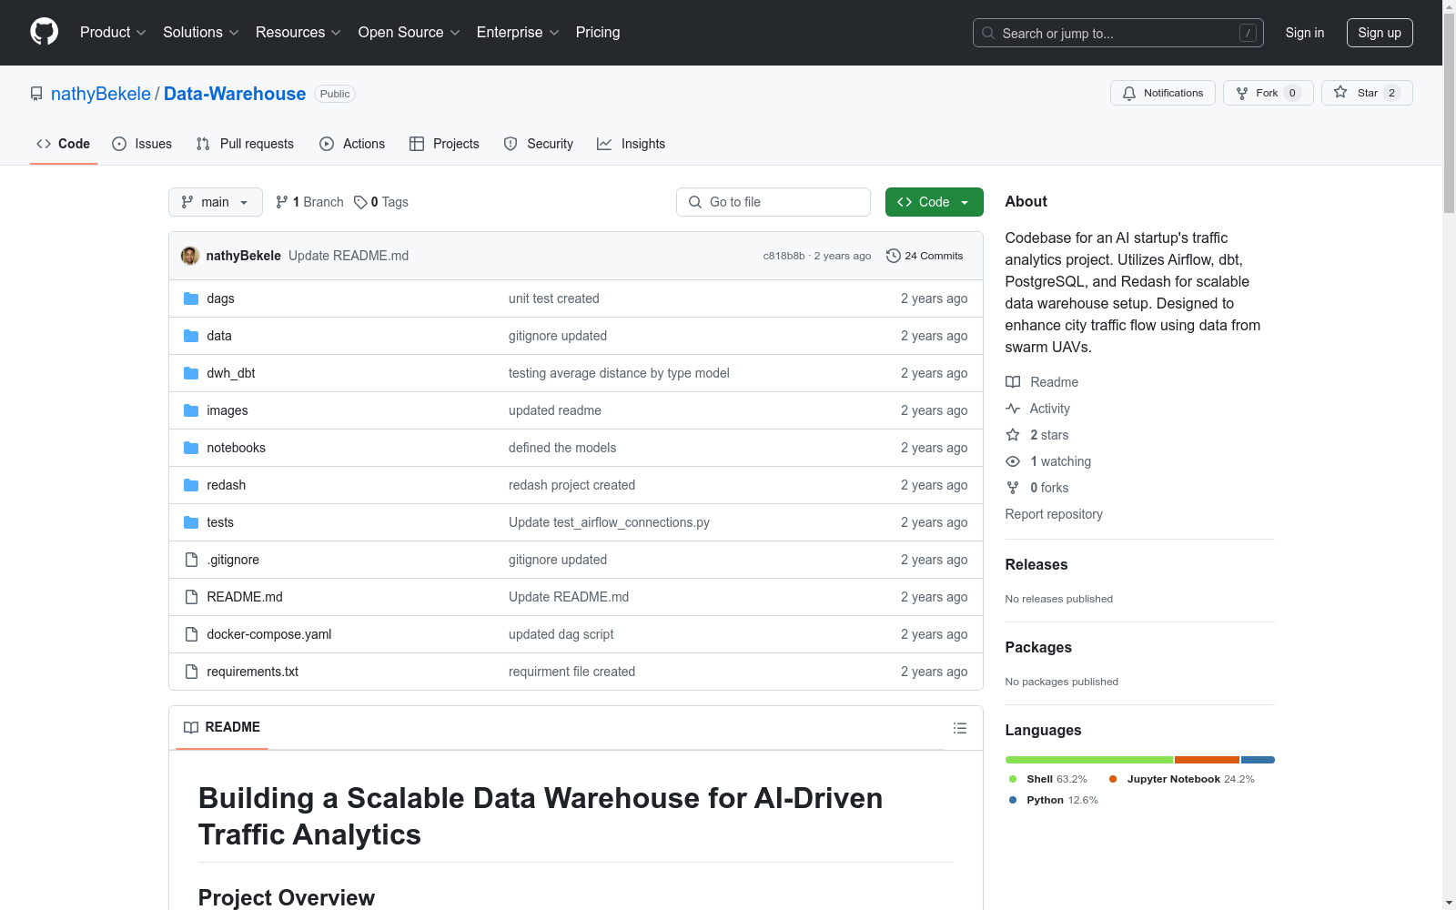Click the tag icon beside Tags
The width and height of the screenshot is (1456, 910).
pos(360,202)
